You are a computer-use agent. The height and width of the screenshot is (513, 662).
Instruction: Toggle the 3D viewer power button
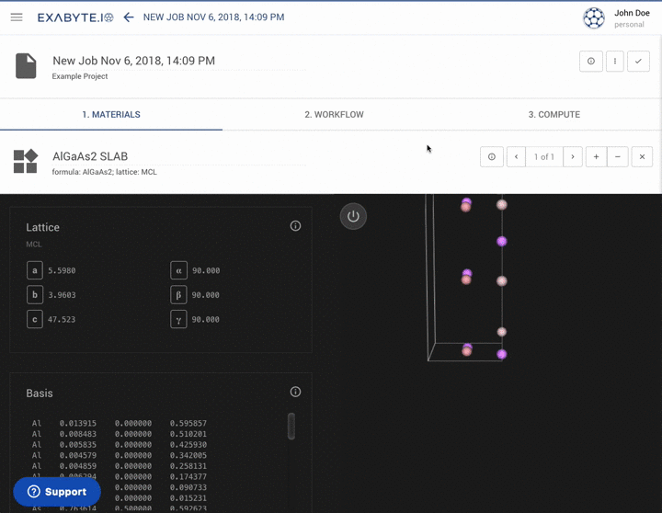(x=353, y=216)
